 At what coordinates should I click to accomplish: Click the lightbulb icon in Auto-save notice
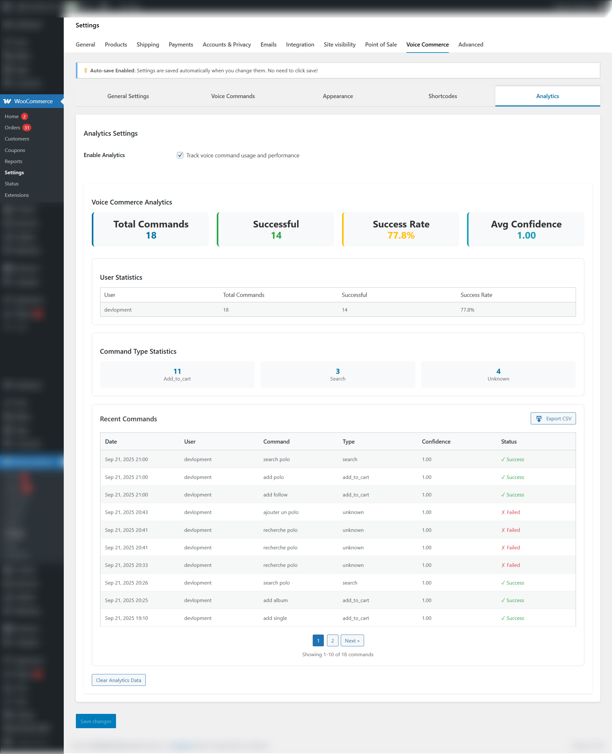[x=86, y=70]
